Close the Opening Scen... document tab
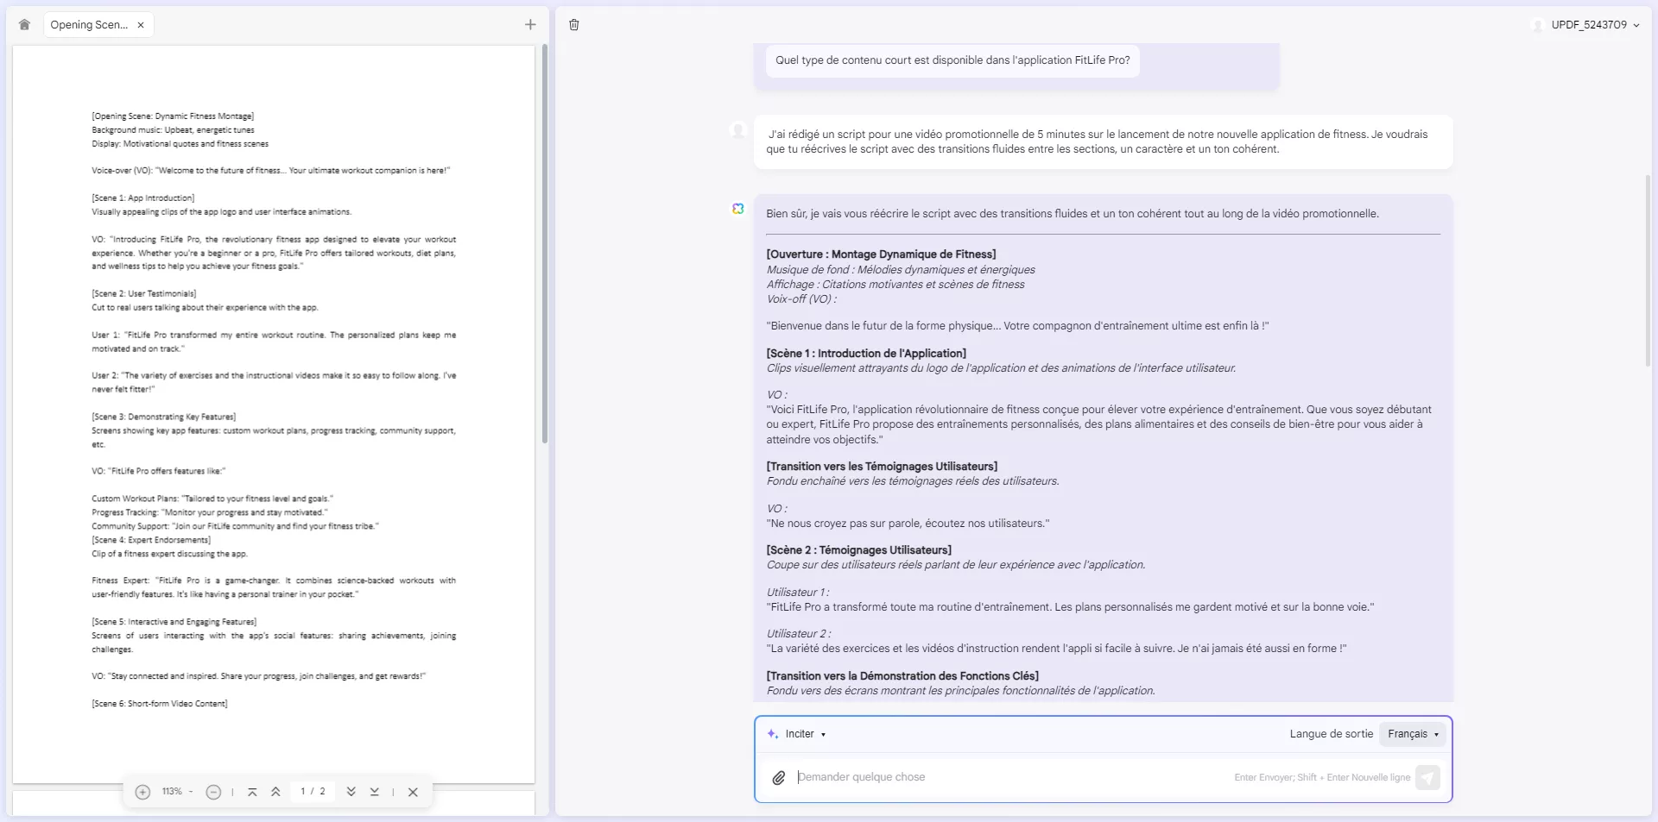 (141, 25)
